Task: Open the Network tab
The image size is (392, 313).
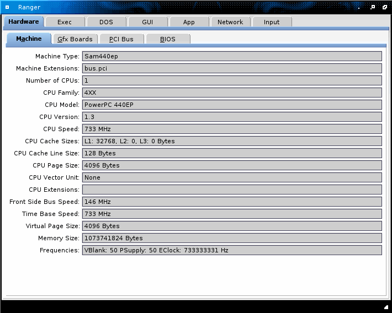Action: (230, 22)
